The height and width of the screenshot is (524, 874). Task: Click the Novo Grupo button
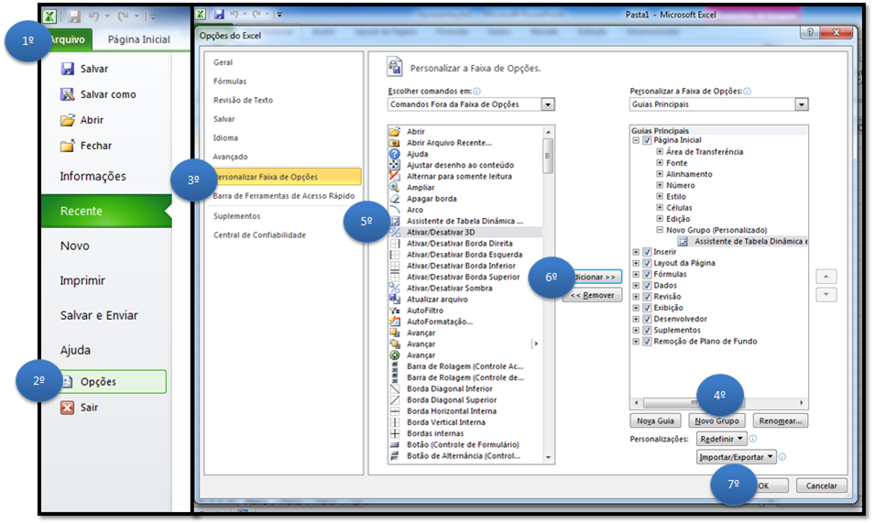[716, 420]
